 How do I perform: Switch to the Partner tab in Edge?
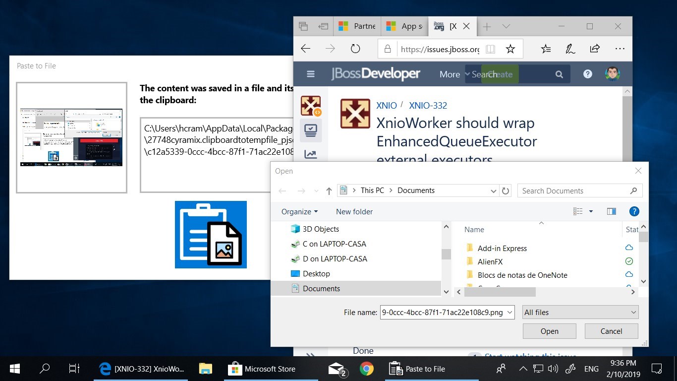click(357, 26)
